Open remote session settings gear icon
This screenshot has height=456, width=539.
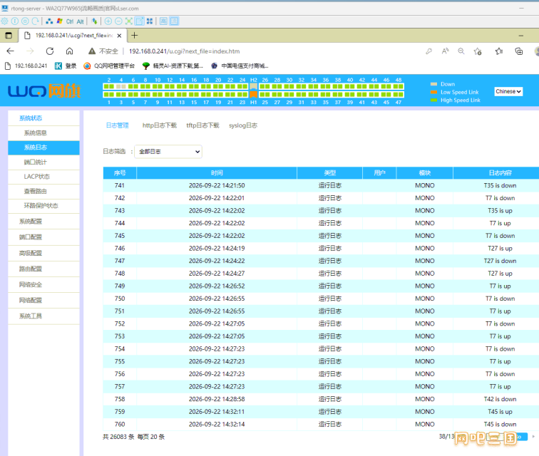[x=4, y=21]
